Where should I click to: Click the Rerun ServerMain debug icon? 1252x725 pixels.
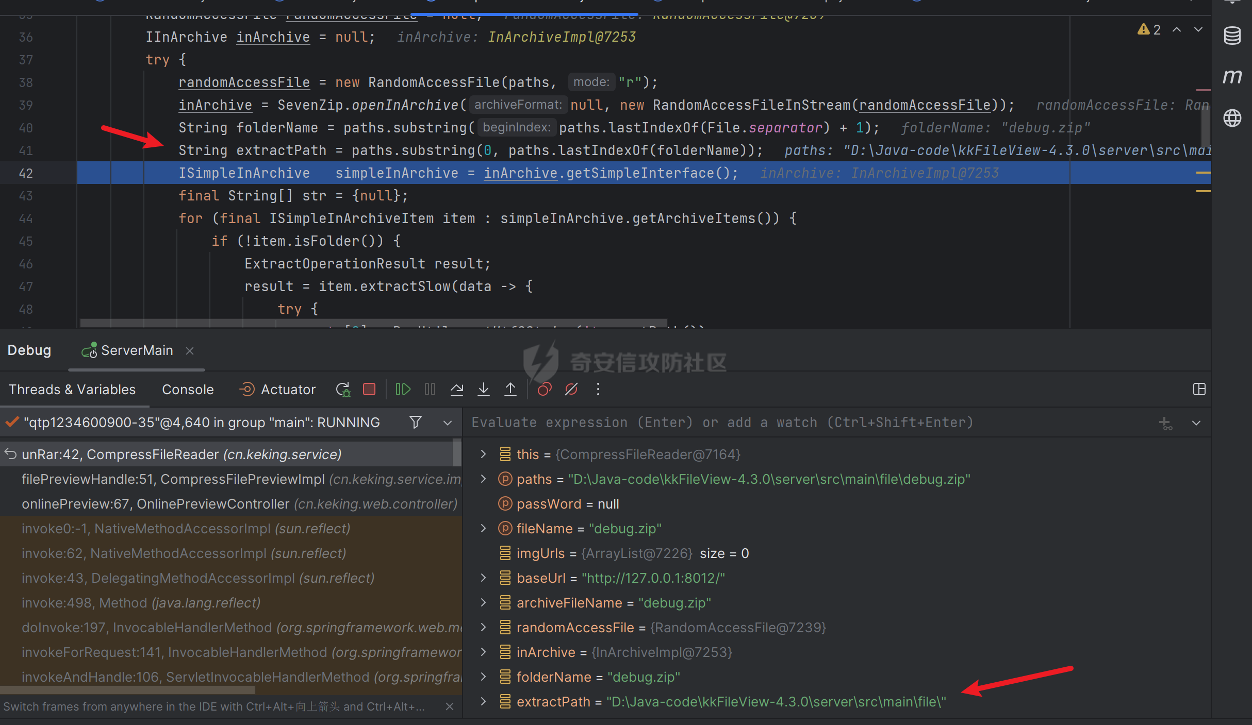click(343, 390)
